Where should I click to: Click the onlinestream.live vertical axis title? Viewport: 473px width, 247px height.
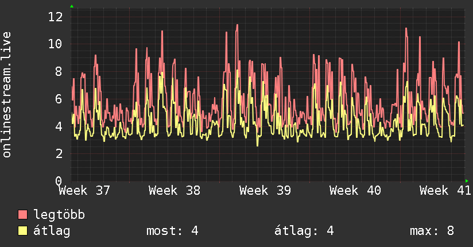pyautogui.click(x=6, y=95)
